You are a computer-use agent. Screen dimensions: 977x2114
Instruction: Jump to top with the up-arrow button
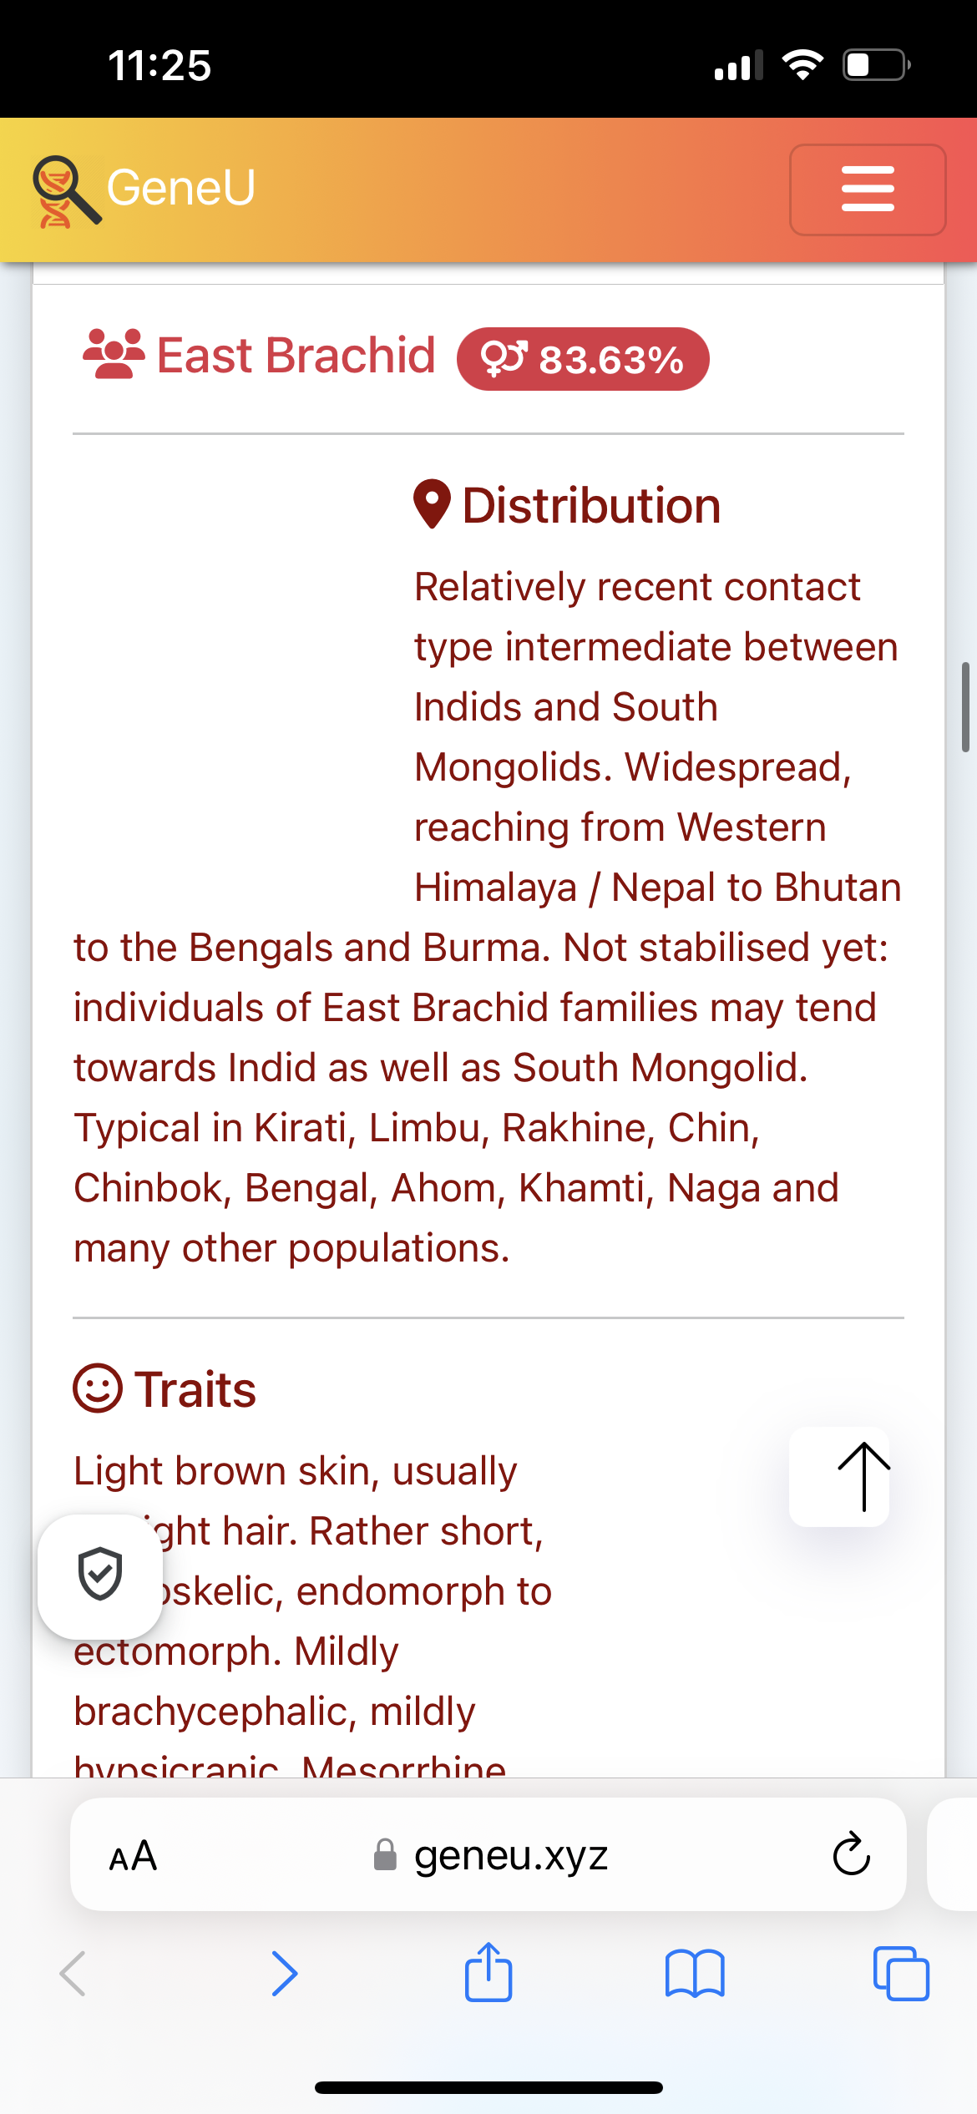coord(839,1477)
